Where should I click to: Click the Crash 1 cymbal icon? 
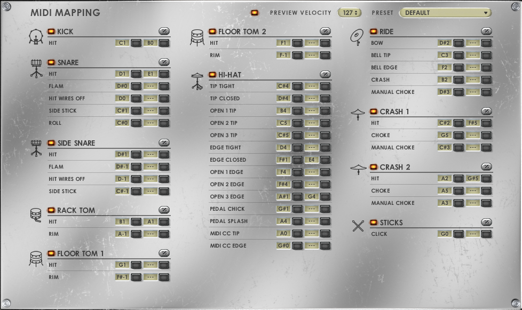tap(358, 114)
